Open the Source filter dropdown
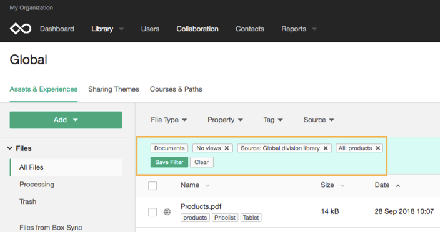440x232 pixels. click(319, 120)
